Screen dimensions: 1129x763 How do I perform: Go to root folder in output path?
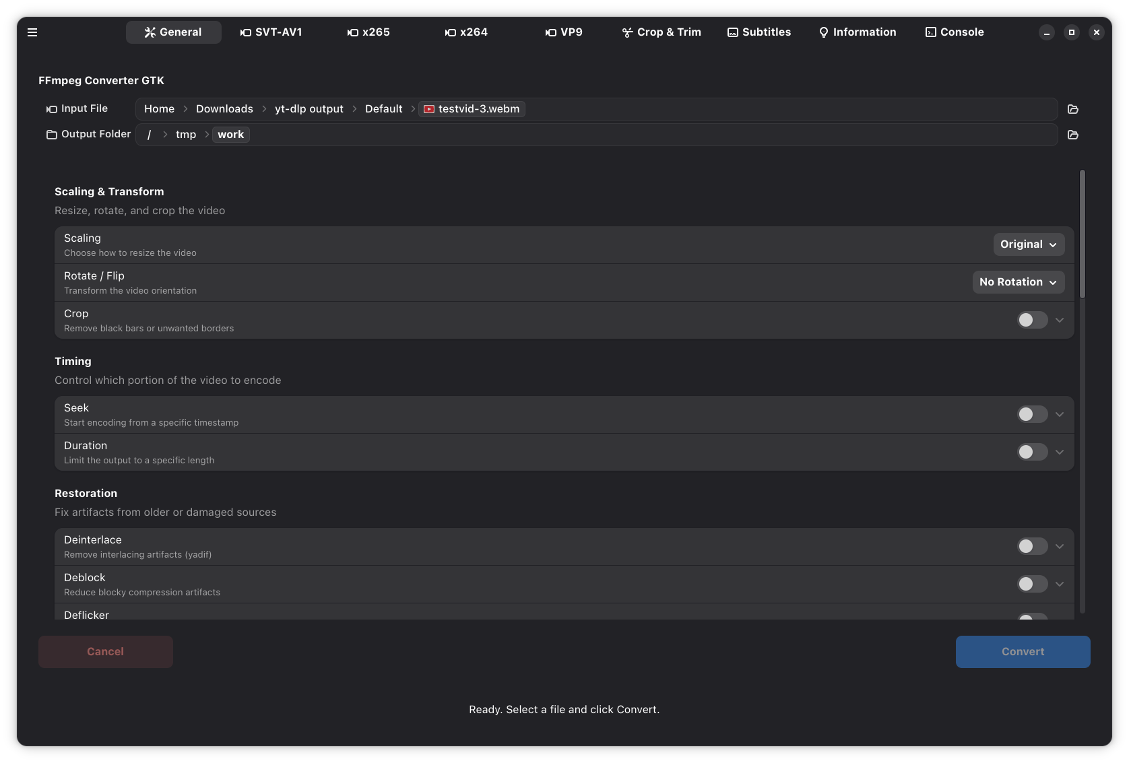click(149, 135)
